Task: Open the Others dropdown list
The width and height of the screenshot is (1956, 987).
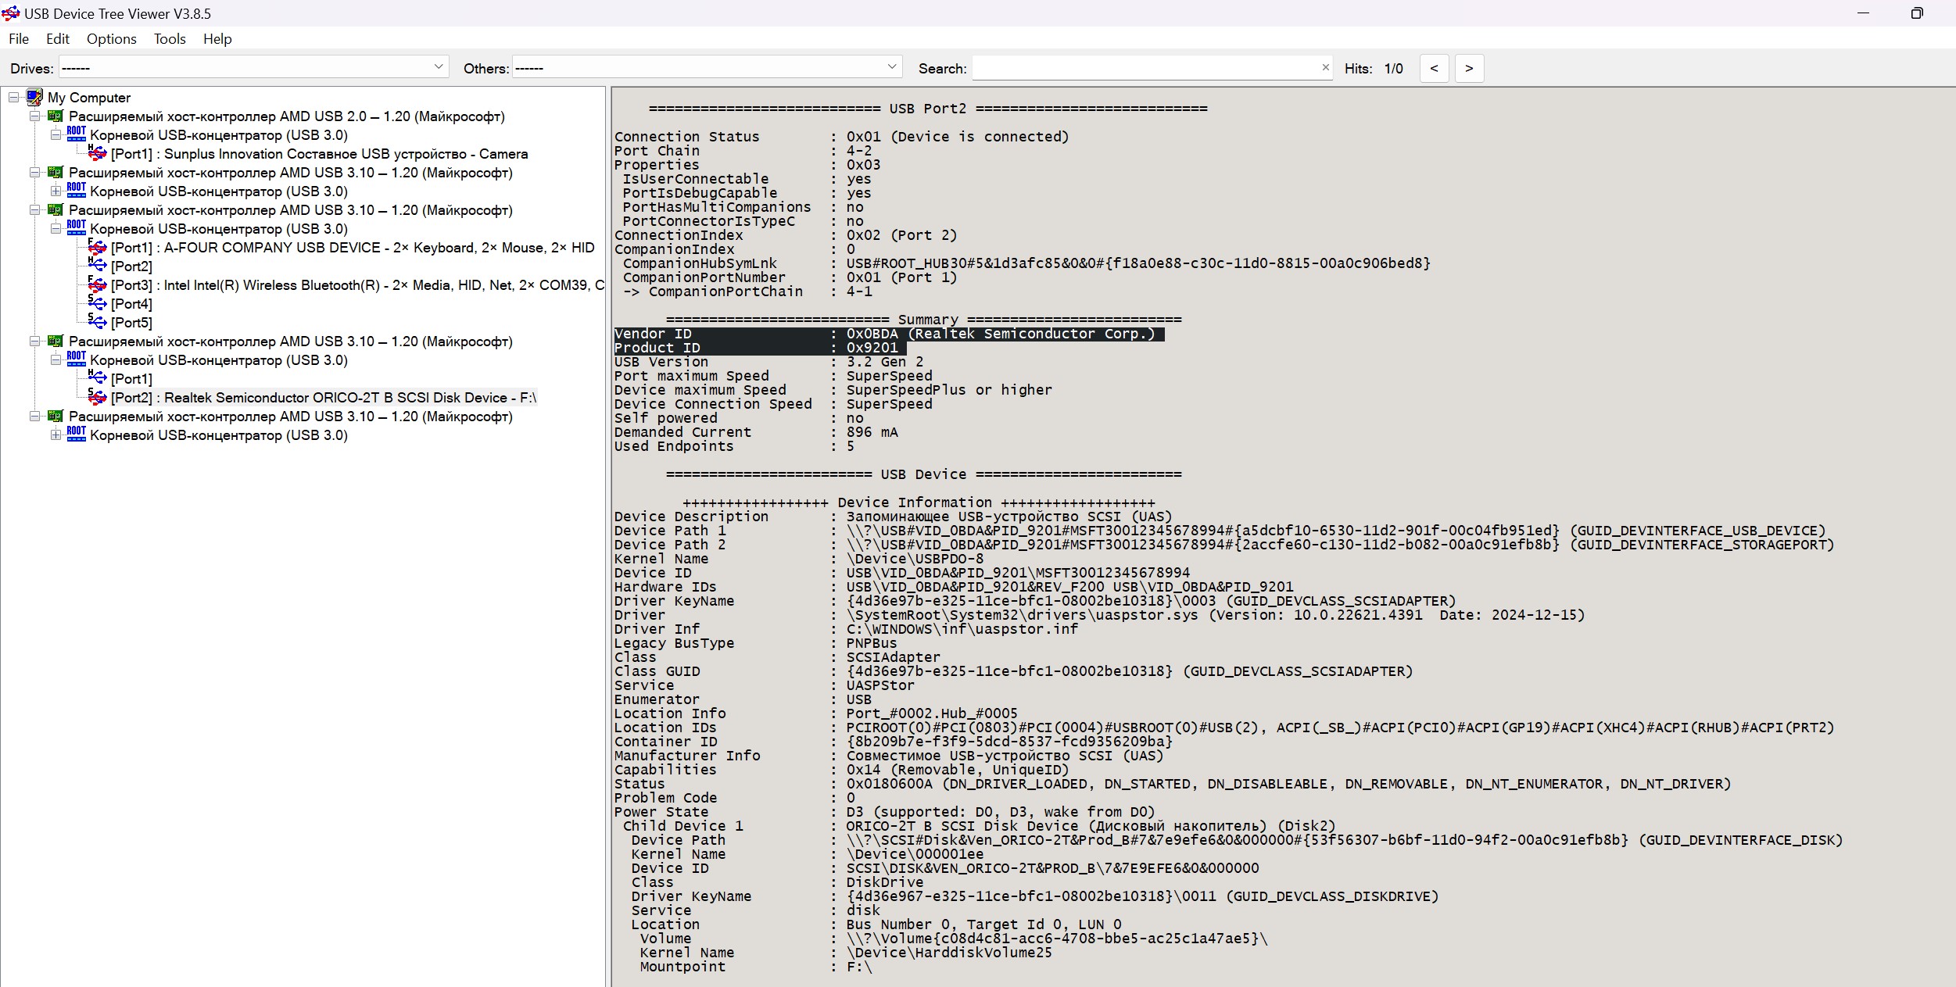Action: pyautogui.click(x=892, y=68)
